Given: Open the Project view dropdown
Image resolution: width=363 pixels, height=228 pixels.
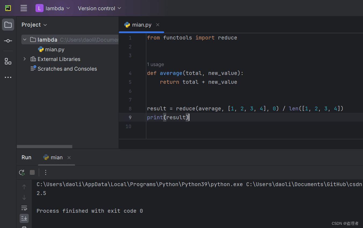Looking at the screenshot, I should tap(34, 25).
